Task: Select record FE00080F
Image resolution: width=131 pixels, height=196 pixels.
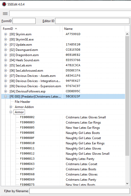Action: (27, 138)
